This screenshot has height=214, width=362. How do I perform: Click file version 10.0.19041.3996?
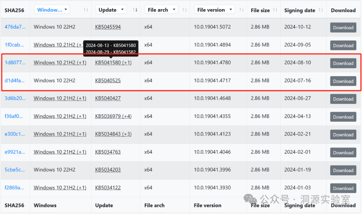(x=212, y=170)
